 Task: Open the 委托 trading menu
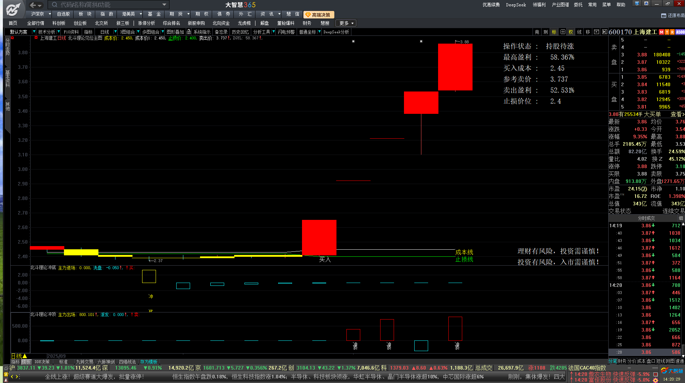click(x=578, y=5)
